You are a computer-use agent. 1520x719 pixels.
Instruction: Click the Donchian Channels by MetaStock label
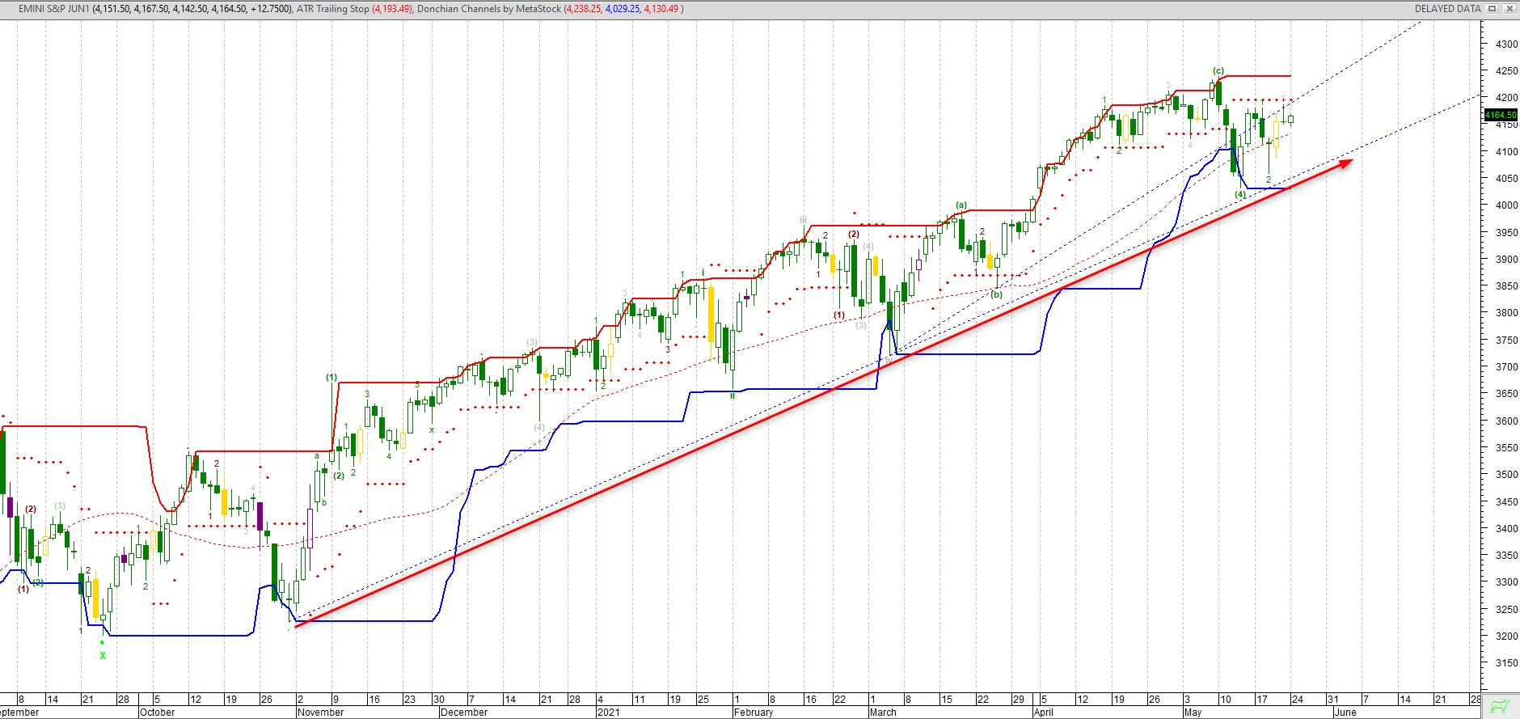(x=489, y=9)
